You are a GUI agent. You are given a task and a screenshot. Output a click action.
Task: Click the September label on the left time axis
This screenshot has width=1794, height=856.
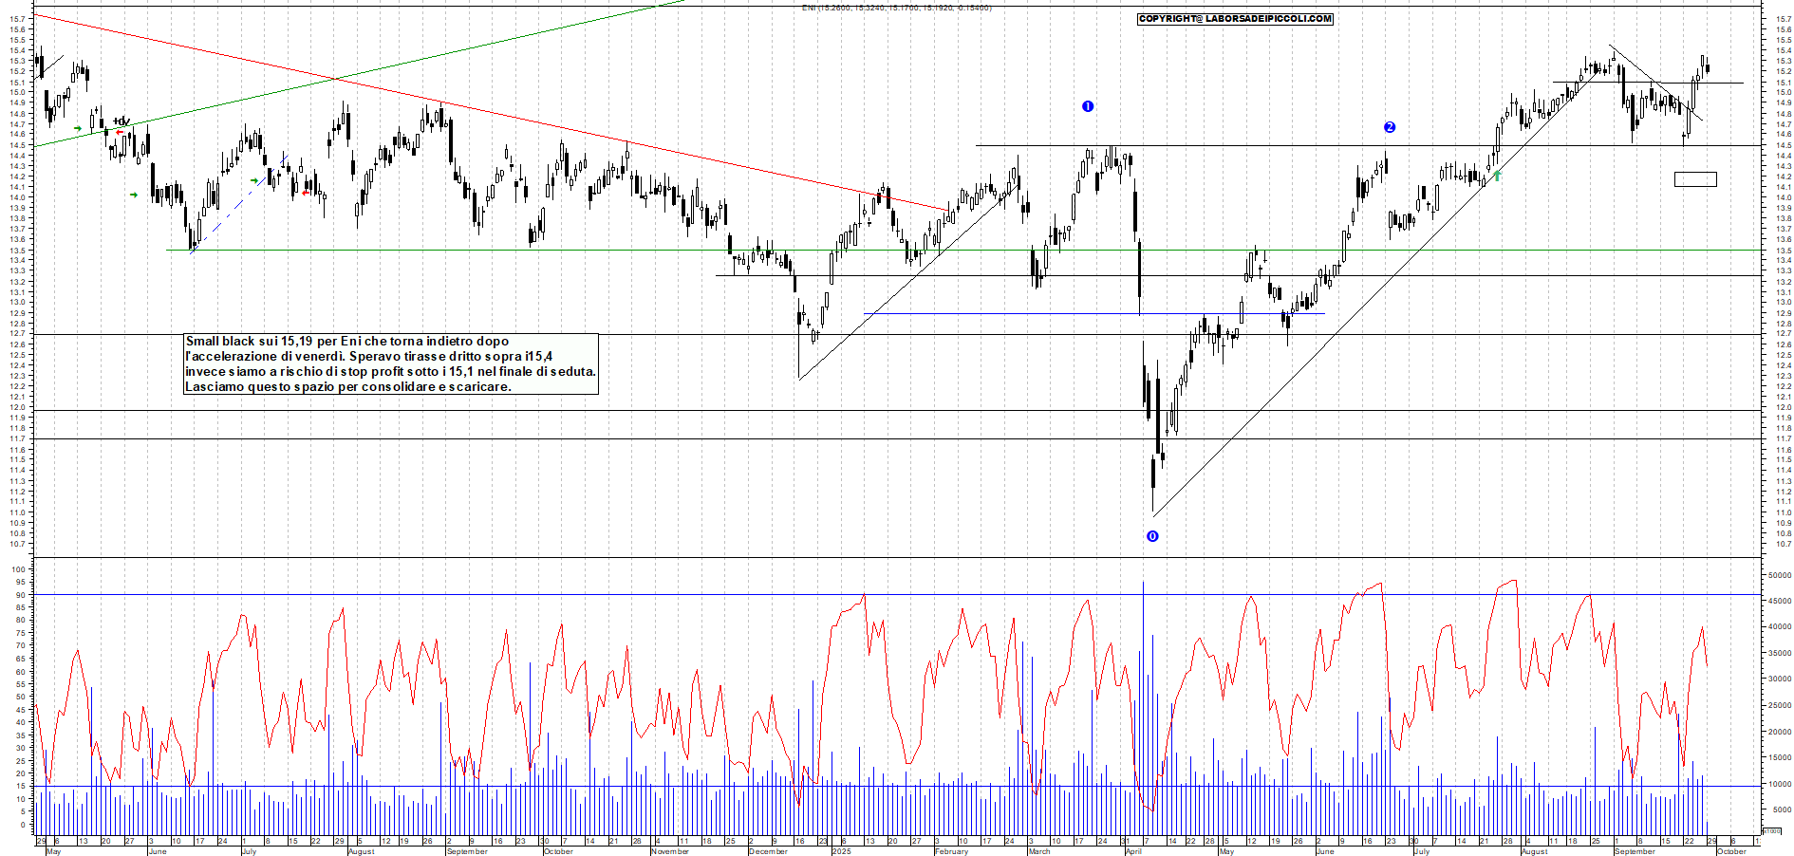tap(467, 851)
